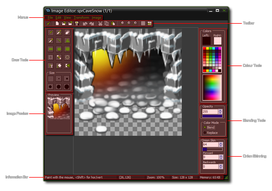Click the scissors Cut icon
This screenshot has height=191, width=272.
pos(100,23)
